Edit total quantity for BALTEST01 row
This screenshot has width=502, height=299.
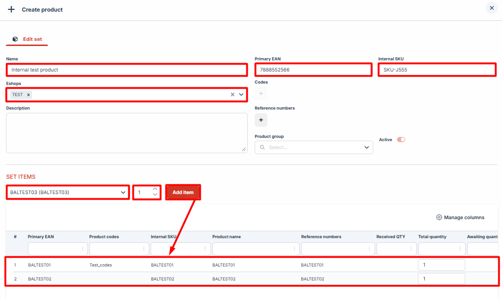tap(441, 265)
